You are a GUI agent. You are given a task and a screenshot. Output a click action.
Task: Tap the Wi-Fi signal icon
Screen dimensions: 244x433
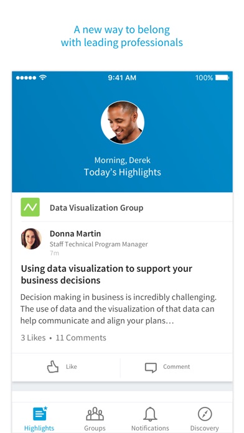tap(42, 78)
